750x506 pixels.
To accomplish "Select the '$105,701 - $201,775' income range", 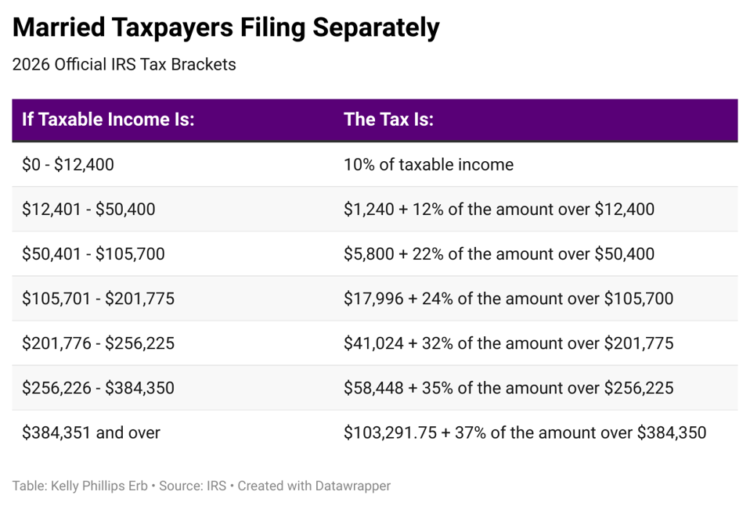I will [x=98, y=298].
